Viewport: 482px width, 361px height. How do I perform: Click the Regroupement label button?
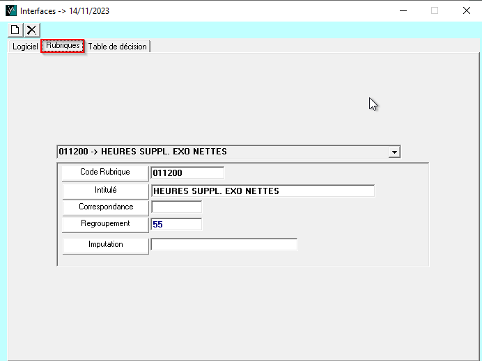[x=105, y=224]
